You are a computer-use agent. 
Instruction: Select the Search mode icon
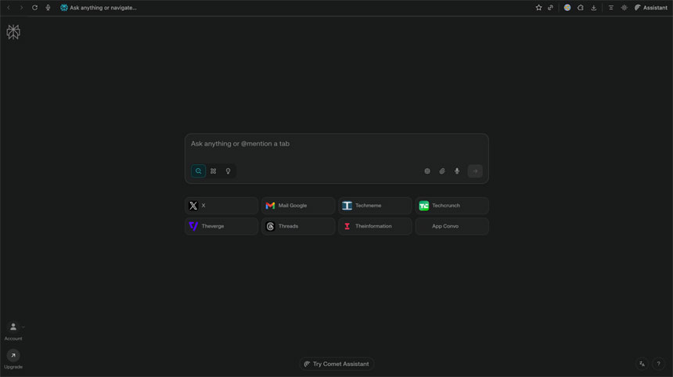click(x=198, y=171)
